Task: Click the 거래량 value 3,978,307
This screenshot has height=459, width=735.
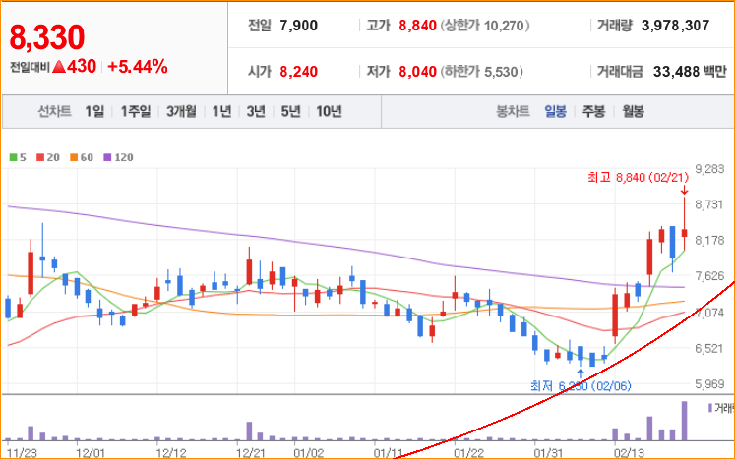Action: pos(675,26)
